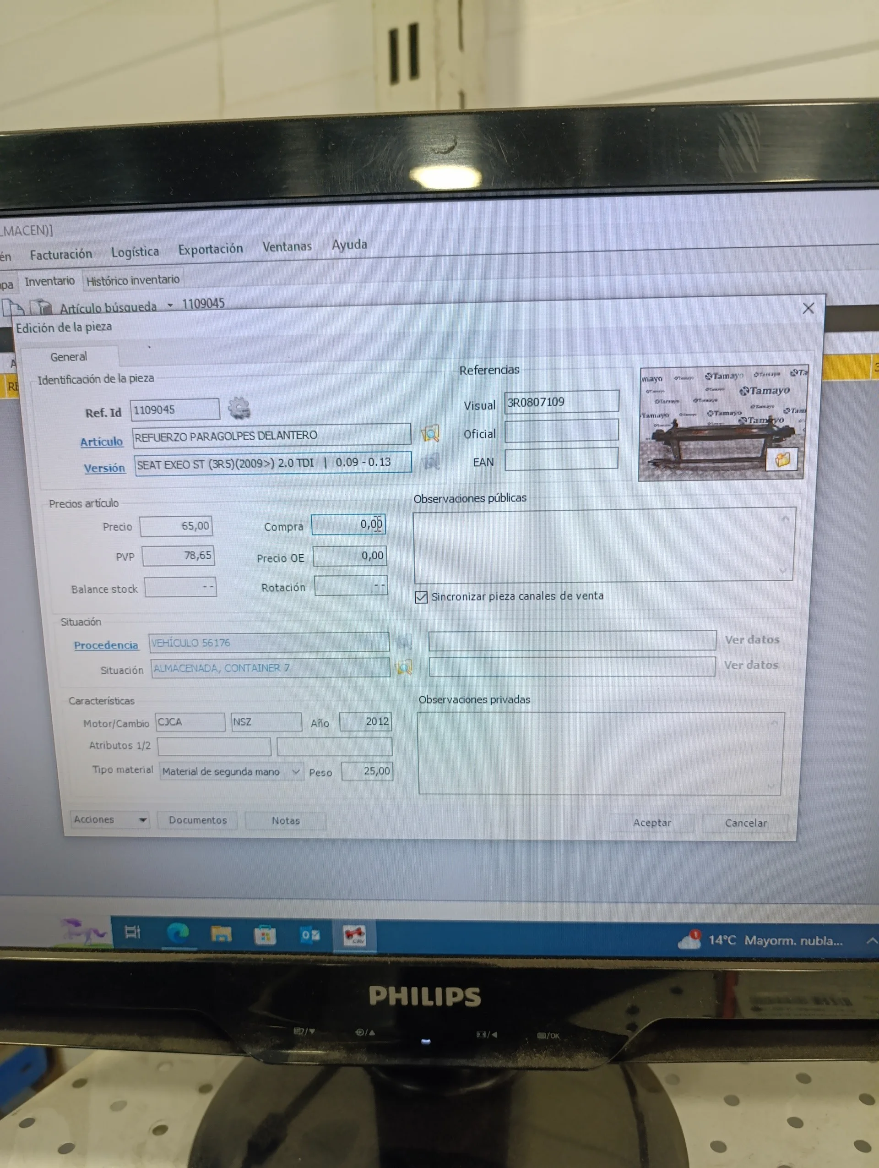This screenshot has height=1168, width=879.
Task: Click the Task View icon on the taskbar
Action: [132, 933]
